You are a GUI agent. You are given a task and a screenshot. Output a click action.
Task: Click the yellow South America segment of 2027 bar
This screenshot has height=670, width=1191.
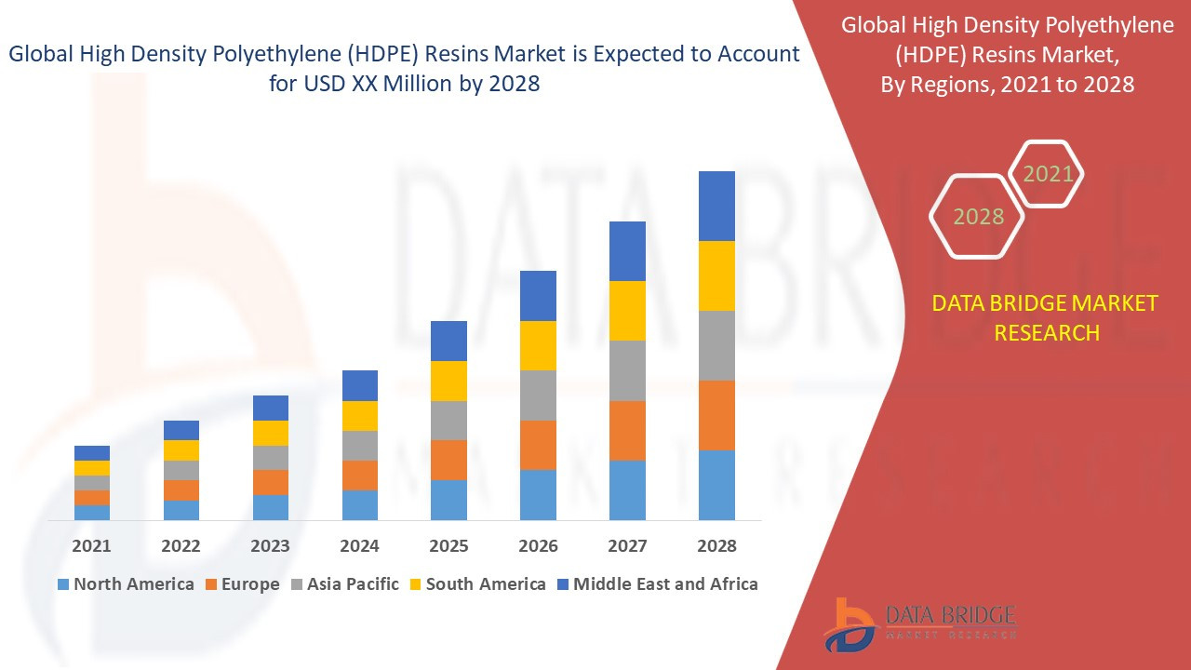coord(627,311)
